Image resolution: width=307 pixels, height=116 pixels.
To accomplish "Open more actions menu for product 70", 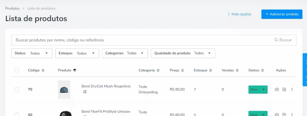I will click(292, 89).
